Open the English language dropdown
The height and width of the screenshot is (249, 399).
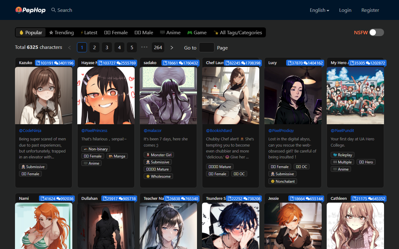pyautogui.click(x=319, y=10)
